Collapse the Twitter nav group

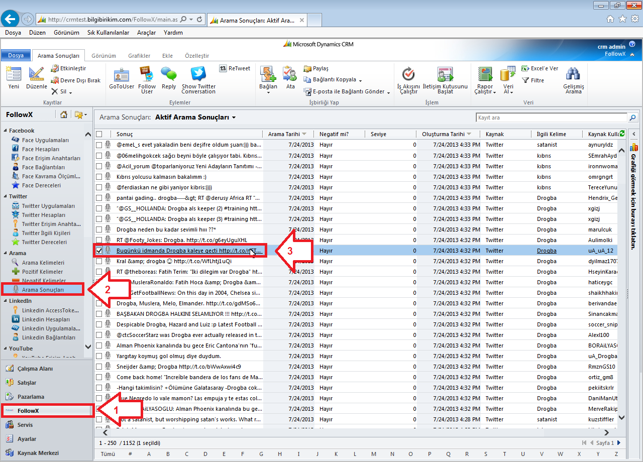click(6, 197)
